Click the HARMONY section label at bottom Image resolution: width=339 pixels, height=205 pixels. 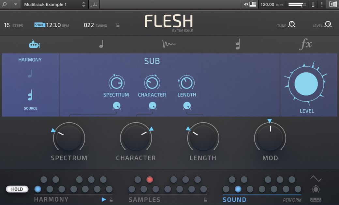[51, 199]
